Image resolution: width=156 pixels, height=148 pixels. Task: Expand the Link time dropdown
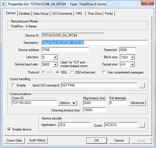tap(55, 57)
